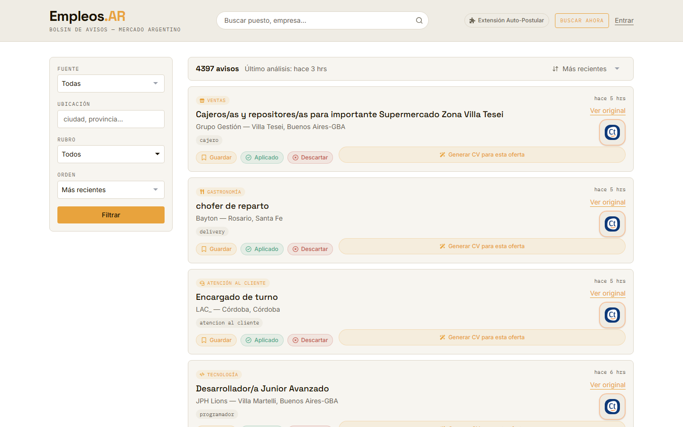Open the Desarrollador/a Junior Avanzado job title
Image resolution: width=683 pixels, height=427 pixels.
[x=262, y=389]
